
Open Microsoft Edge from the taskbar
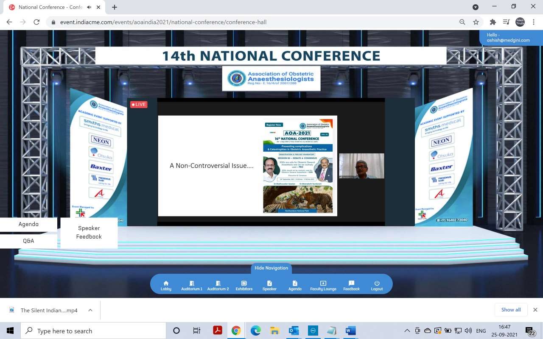tap(255, 331)
